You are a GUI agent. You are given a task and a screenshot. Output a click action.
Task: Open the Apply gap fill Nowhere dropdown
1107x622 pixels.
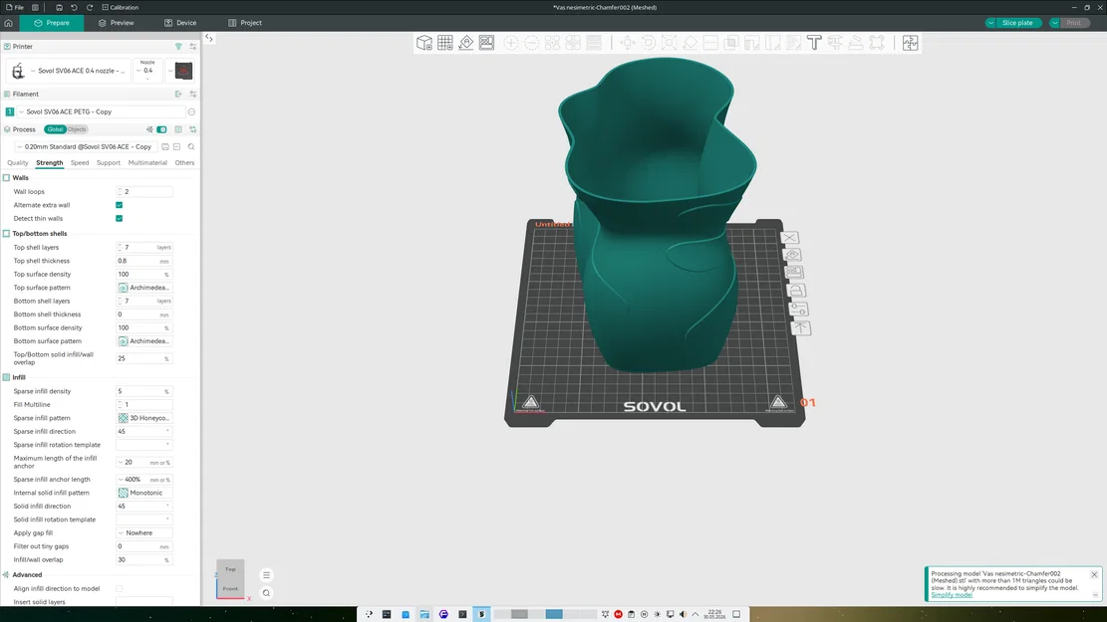click(x=144, y=533)
